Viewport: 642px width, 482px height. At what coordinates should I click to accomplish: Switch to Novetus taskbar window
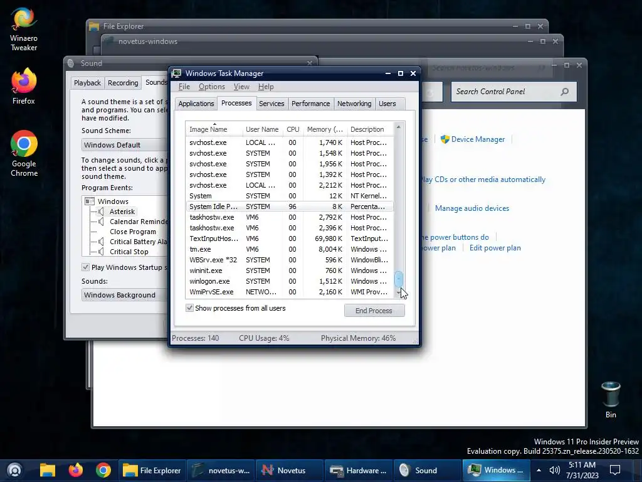pyautogui.click(x=290, y=470)
